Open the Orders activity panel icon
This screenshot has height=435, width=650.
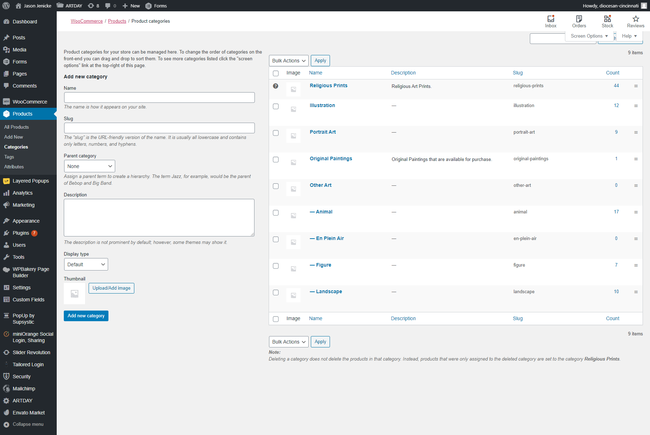pyautogui.click(x=579, y=21)
